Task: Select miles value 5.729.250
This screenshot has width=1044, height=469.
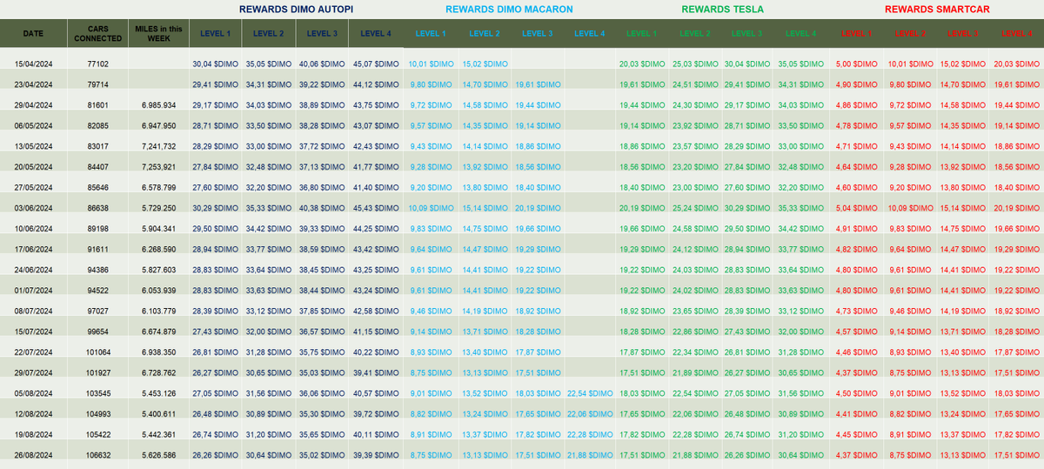Action: click(158, 210)
